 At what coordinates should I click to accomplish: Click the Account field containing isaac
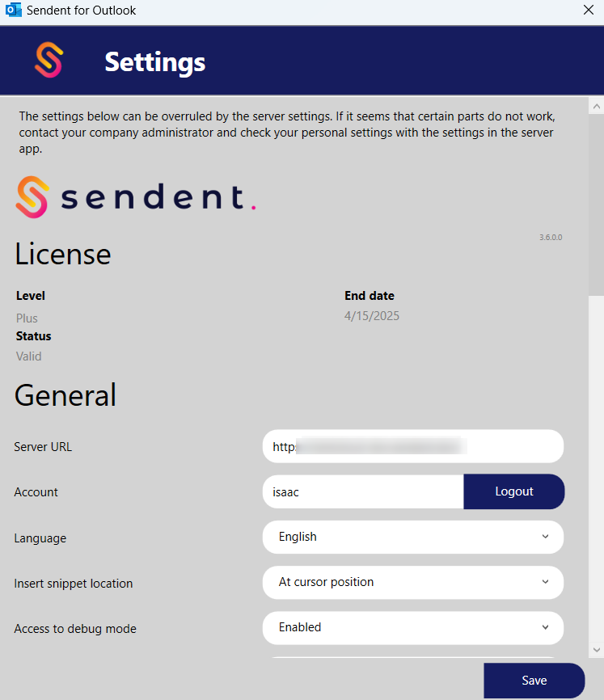tap(363, 491)
